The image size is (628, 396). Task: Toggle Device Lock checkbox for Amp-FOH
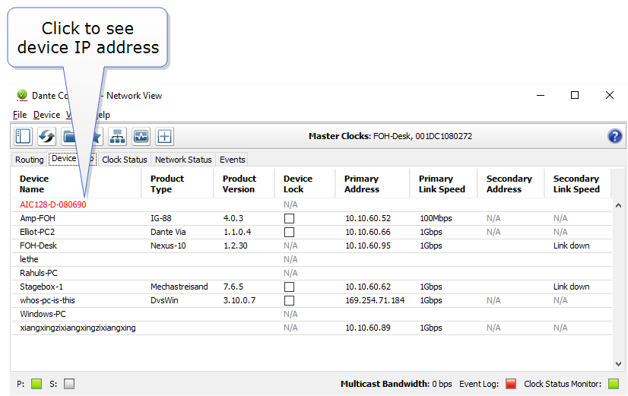point(289,218)
